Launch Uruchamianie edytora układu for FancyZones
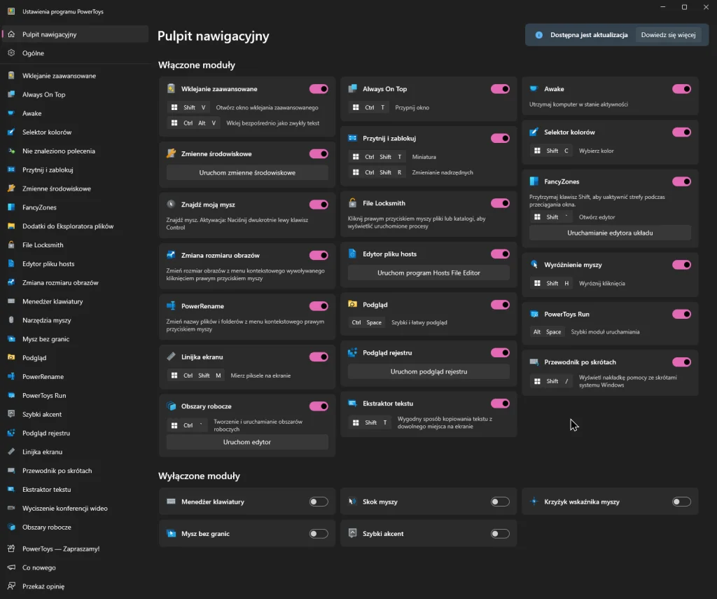 (610, 233)
